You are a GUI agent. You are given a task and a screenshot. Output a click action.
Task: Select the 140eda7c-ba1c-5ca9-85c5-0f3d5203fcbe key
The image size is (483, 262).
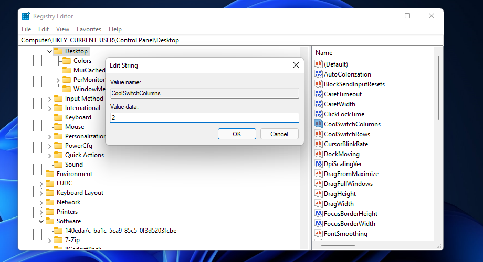point(121,231)
